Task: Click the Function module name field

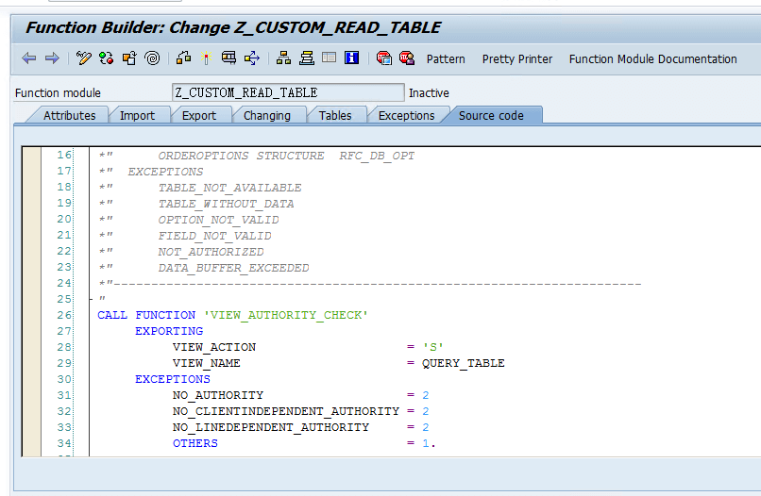Action: [288, 92]
